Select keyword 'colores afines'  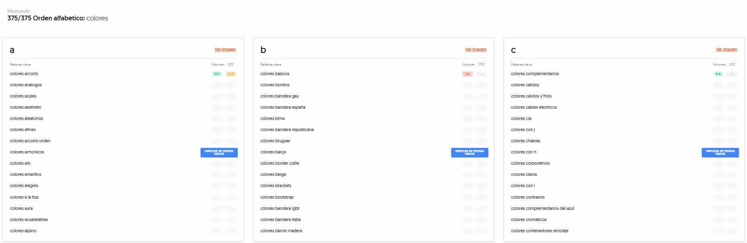point(22,130)
